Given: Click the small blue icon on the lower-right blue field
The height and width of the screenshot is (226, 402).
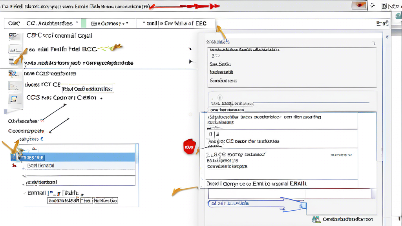Looking at the screenshot, I should coord(302,206).
